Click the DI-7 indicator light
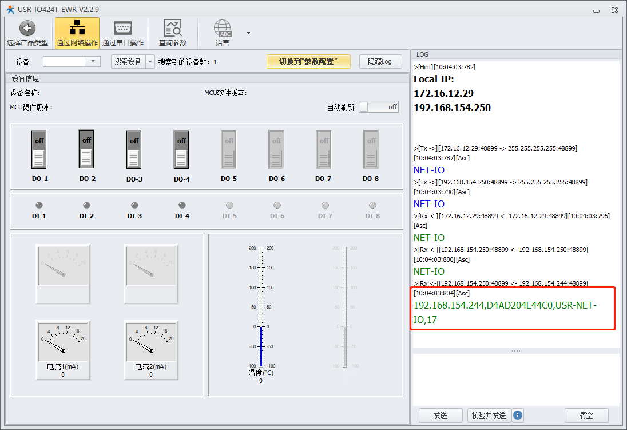Screen dimensions: 627x430 tap(325, 206)
